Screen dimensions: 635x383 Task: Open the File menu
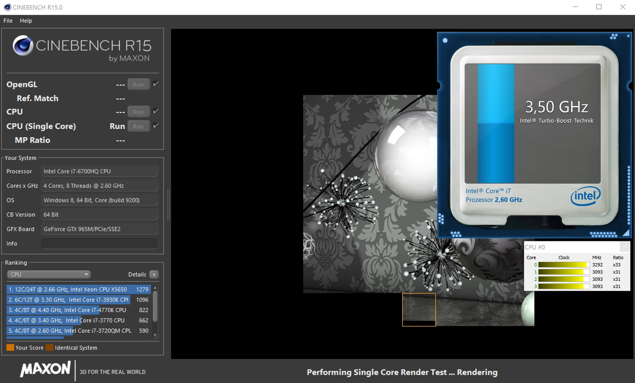tap(8, 20)
